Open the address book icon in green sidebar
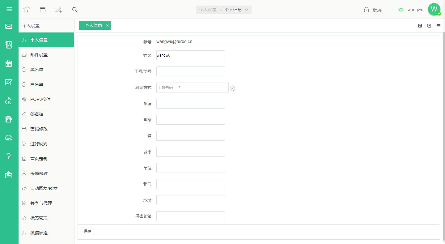 (x=9, y=45)
